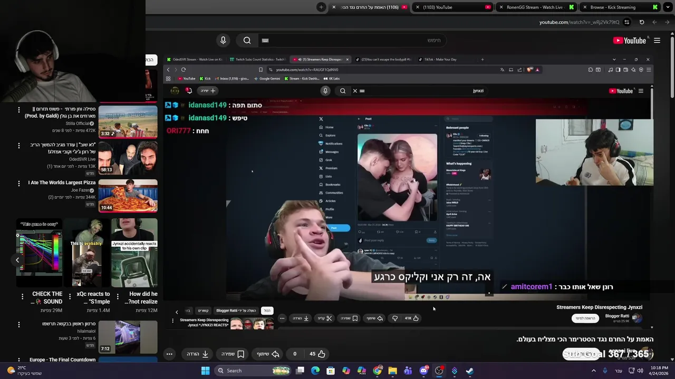The width and height of the screenshot is (675, 379).
Task: Go forward in the browser
Action: (x=654, y=22)
